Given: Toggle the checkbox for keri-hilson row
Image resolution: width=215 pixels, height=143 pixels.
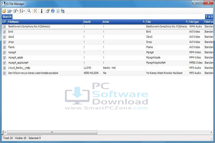Looking at the screenshot, I should (x=4, y=73).
